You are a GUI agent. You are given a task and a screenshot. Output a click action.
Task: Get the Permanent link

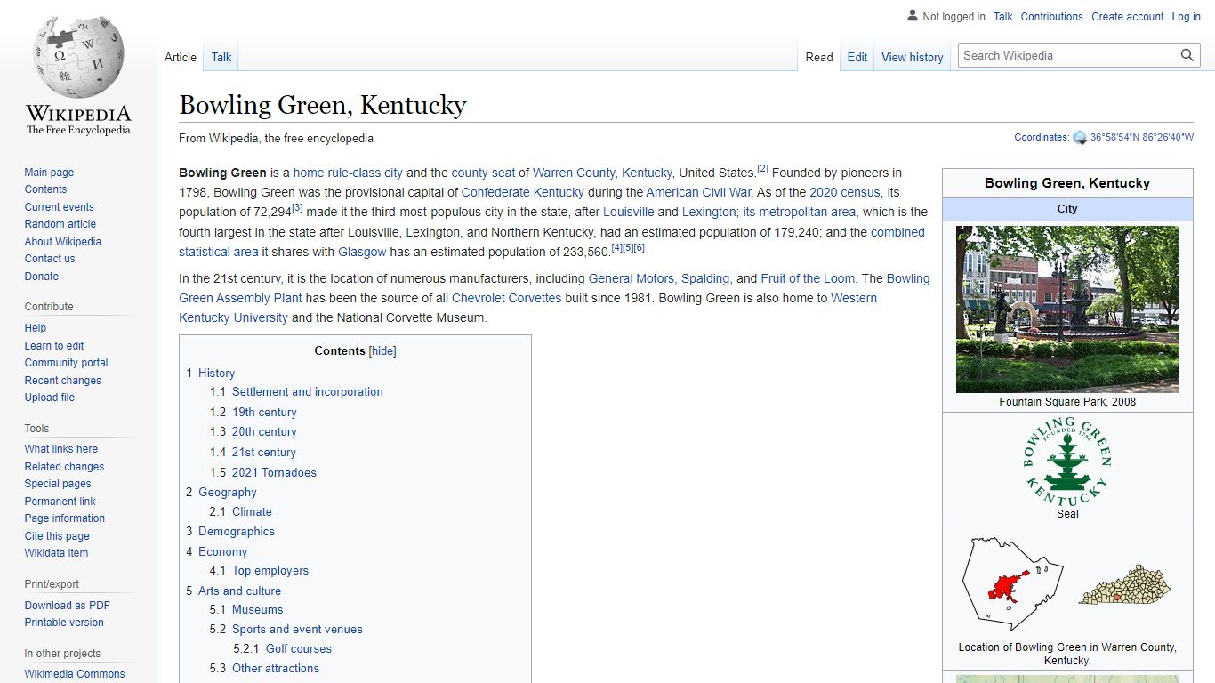click(60, 502)
